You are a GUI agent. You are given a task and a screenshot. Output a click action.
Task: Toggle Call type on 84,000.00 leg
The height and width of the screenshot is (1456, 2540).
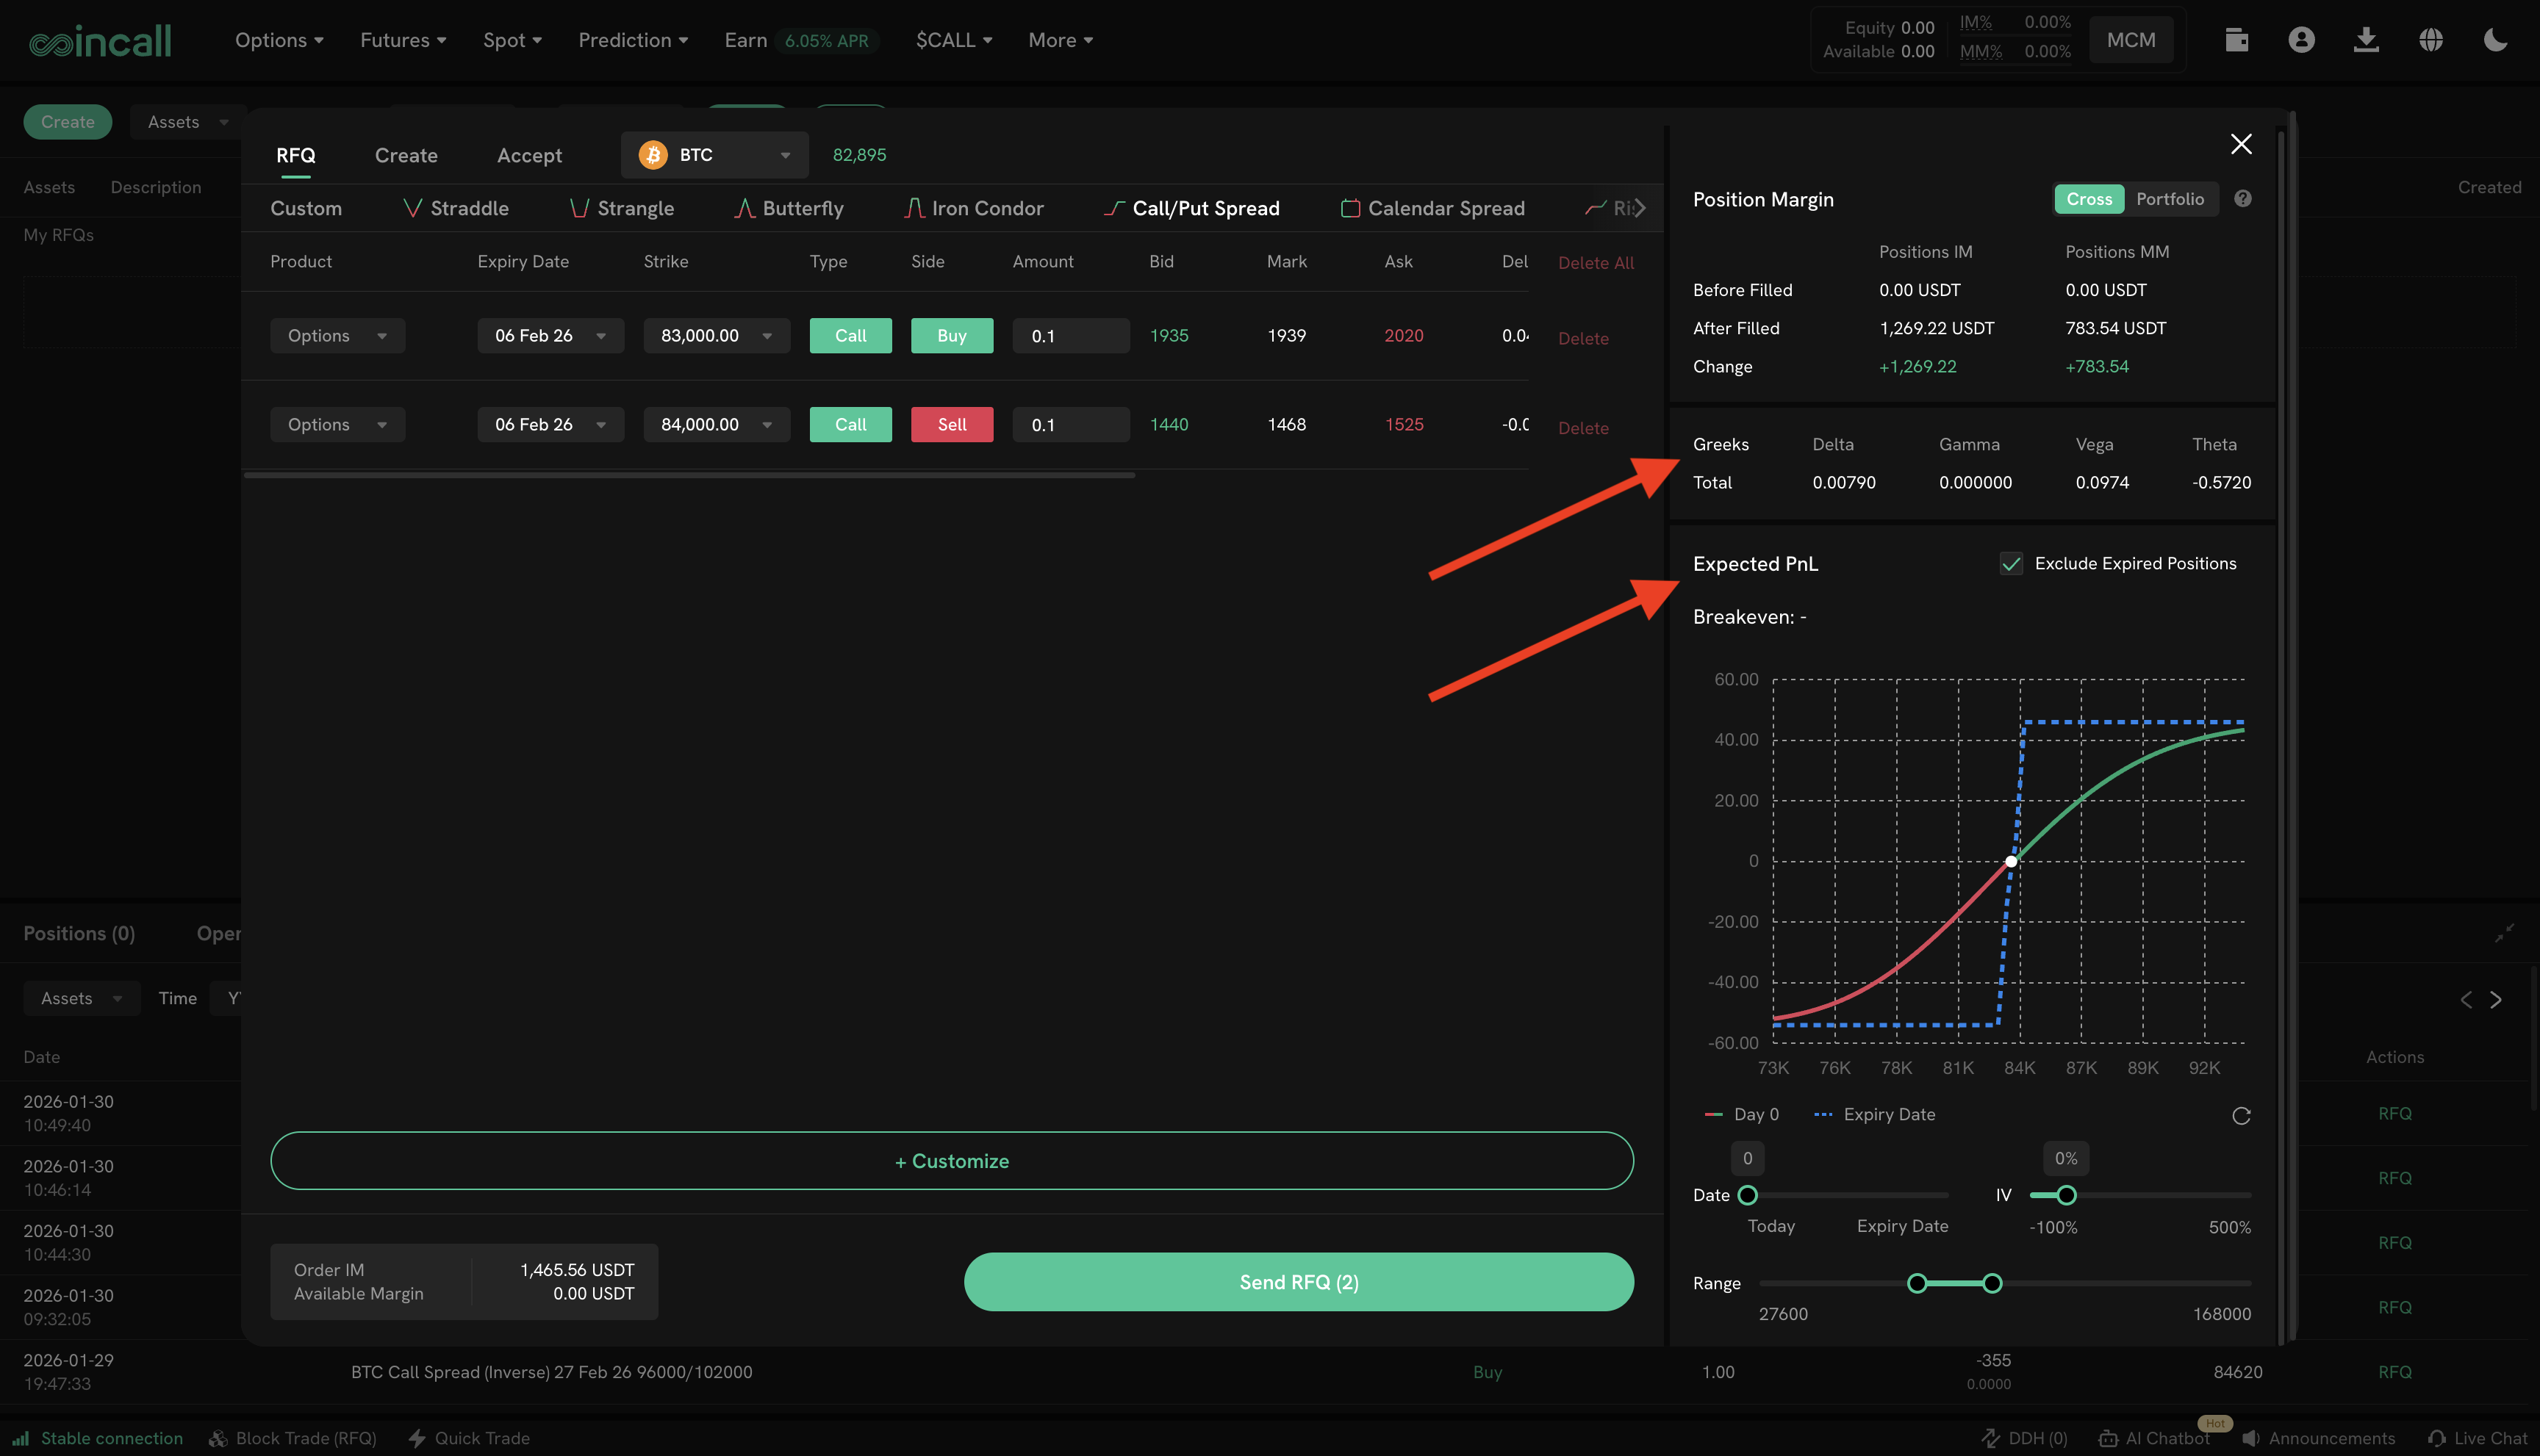click(x=850, y=425)
